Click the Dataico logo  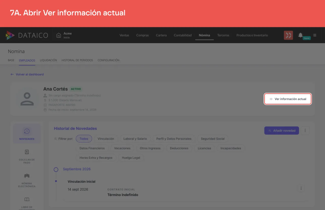tap(27, 35)
